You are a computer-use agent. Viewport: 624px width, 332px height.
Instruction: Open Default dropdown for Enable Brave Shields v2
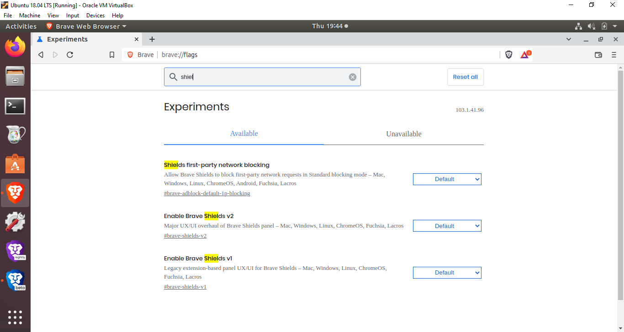point(446,225)
